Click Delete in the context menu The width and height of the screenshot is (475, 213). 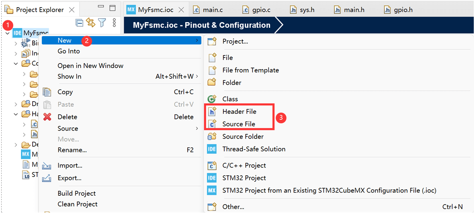(67, 117)
